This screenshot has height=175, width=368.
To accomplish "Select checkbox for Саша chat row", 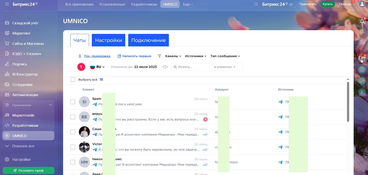I will point(73,132).
